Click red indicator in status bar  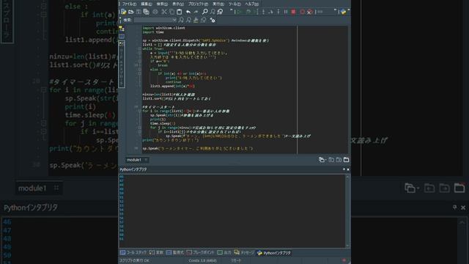click(x=344, y=260)
